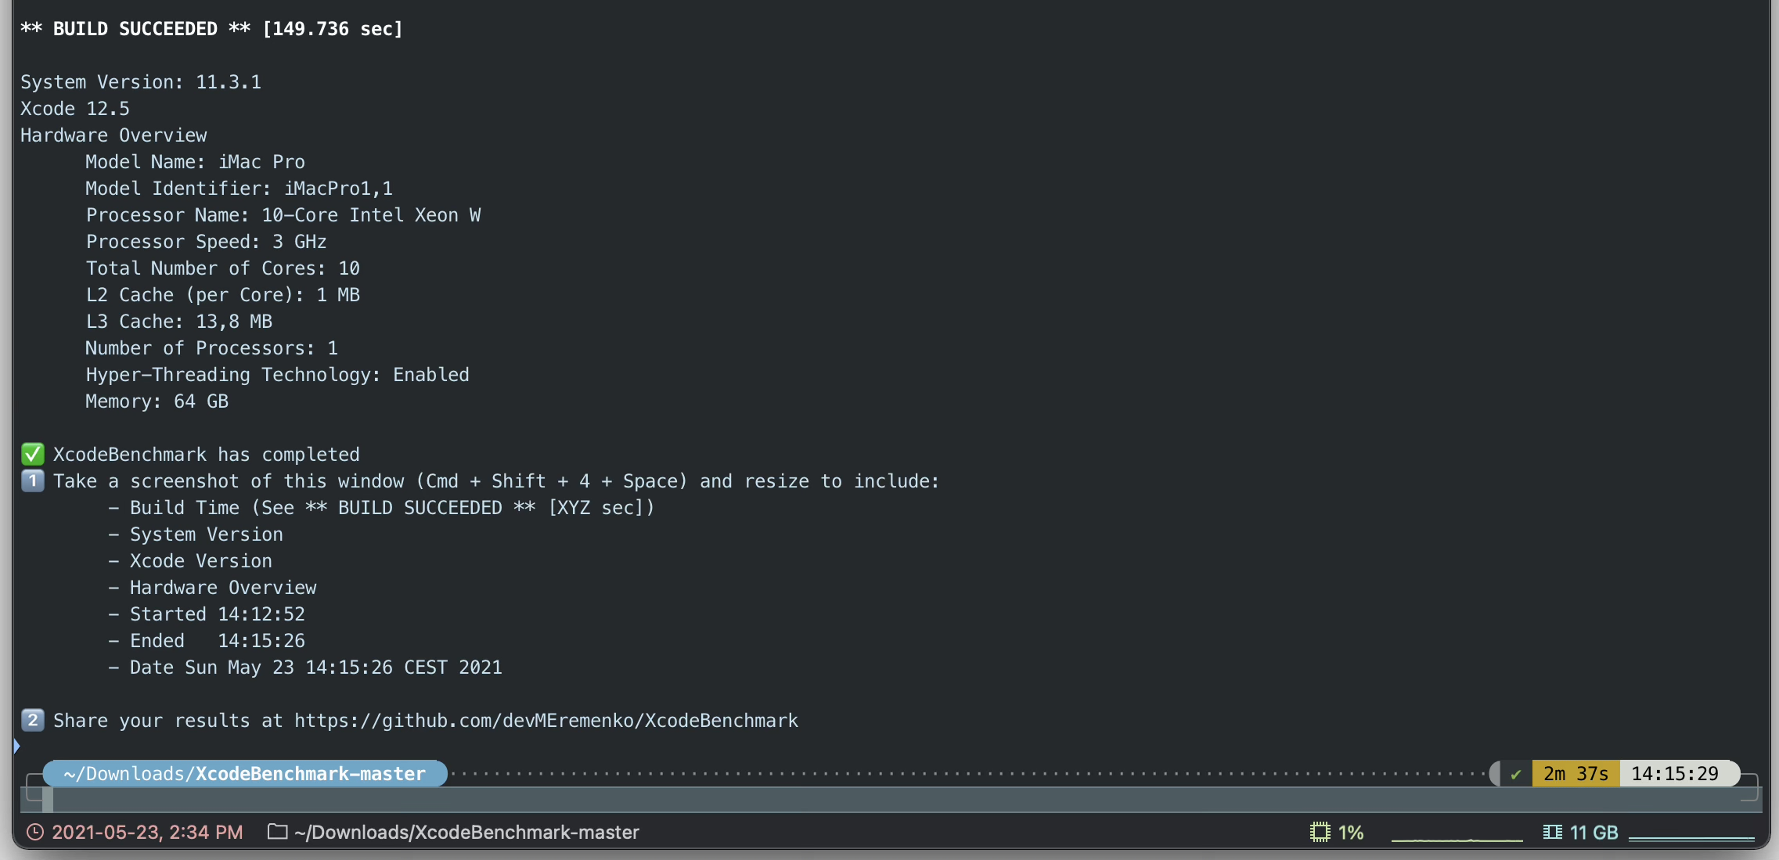Screen dimensions: 1779x860
Task: Click the green checkmark emoji before XcodeBenchmark
Action: pyautogui.click(x=33, y=454)
